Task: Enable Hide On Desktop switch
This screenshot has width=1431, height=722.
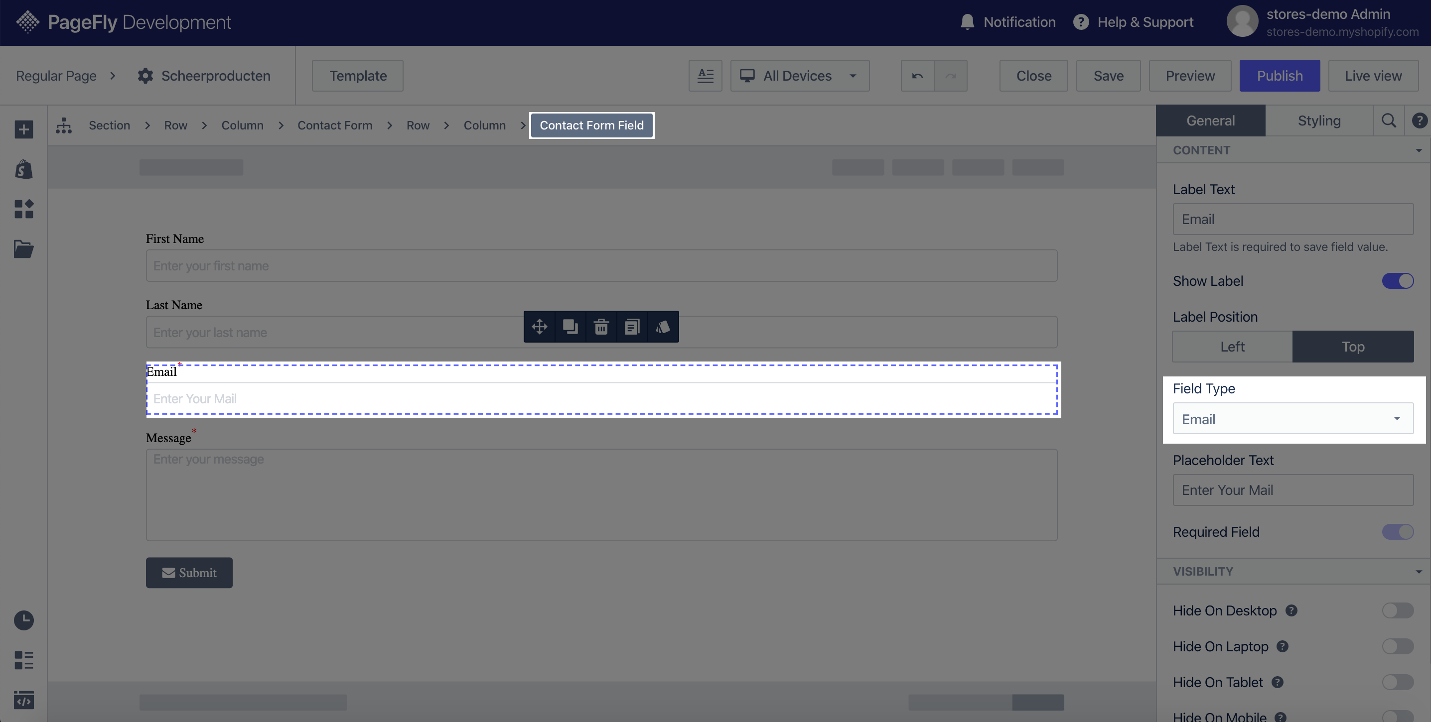Action: (1398, 610)
